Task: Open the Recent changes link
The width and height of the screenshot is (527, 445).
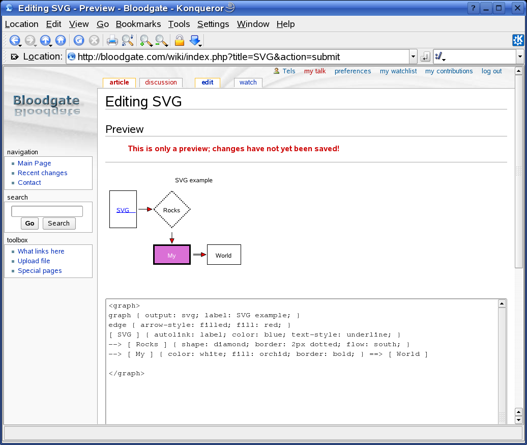Action: [42, 173]
